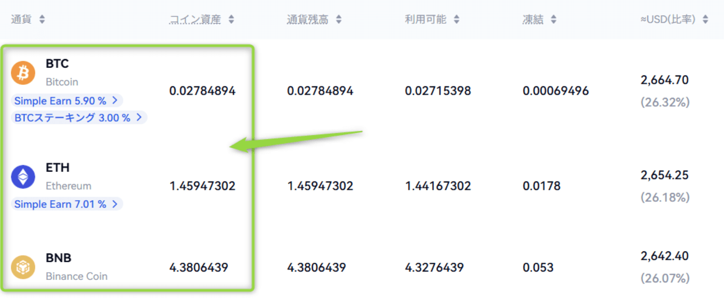
Task: Select the Binance Coin name label
Action: 77,276
